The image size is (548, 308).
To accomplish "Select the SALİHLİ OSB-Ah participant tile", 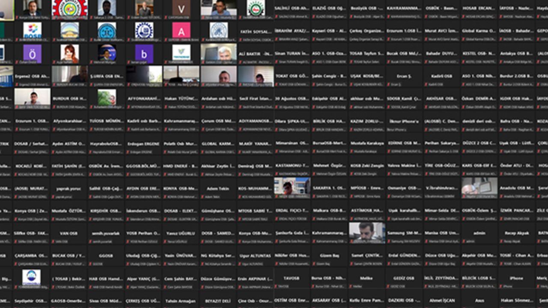I will pyautogui.click(x=292, y=9).
